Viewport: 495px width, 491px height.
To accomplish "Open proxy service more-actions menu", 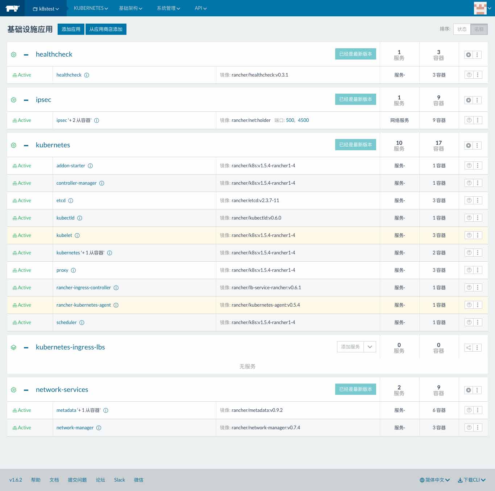I will coord(478,270).
